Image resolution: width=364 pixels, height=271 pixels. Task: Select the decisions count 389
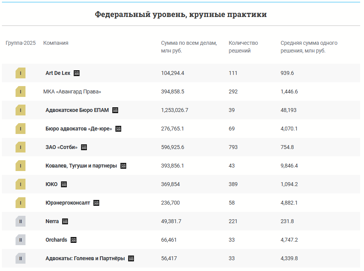pyautogui.click(x=233, y=185)
